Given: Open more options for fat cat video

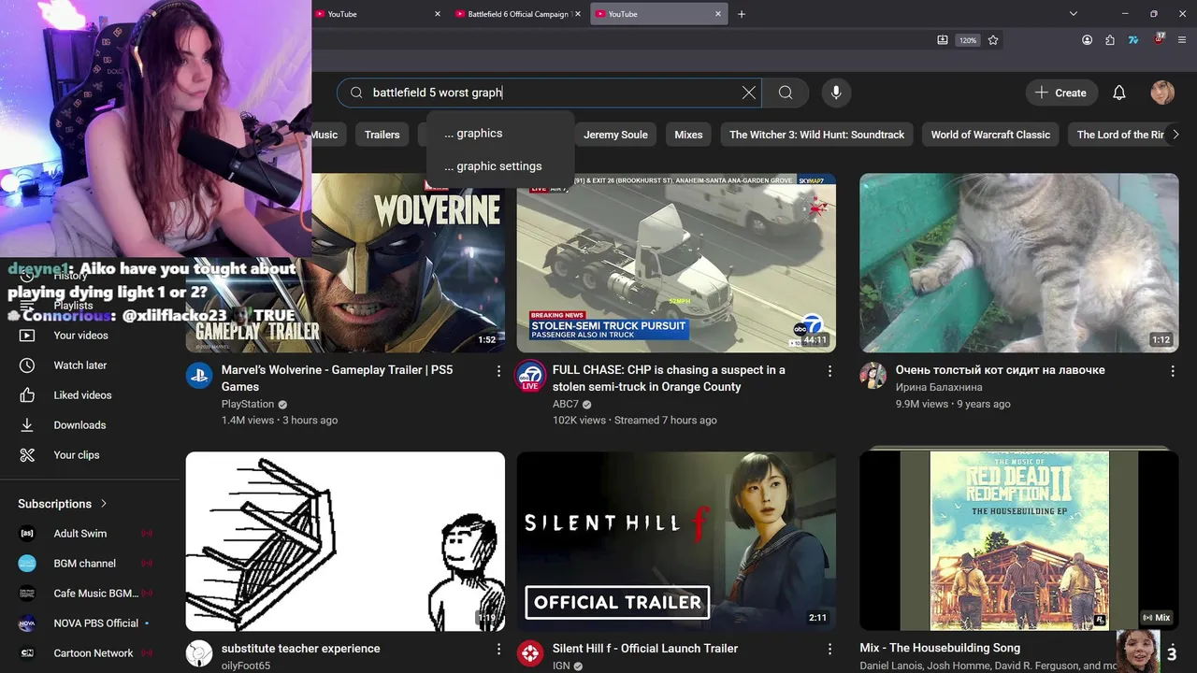Looking at the screenshot, I should (1173, 371).
